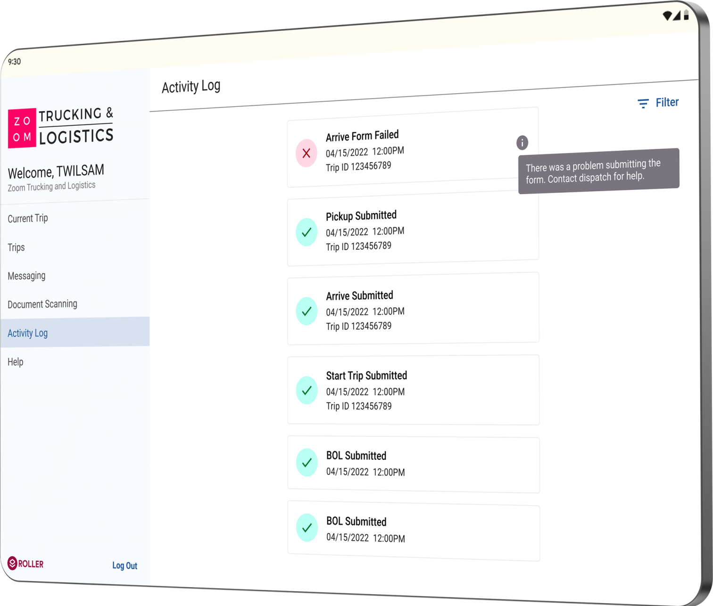The width and height of the screenshot is (713, 606).
Task: Log Out of the app
Action: (x=124, y=565)
